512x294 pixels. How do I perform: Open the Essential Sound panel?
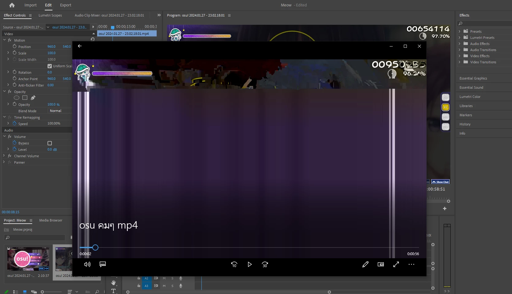[x=471, y=87]
